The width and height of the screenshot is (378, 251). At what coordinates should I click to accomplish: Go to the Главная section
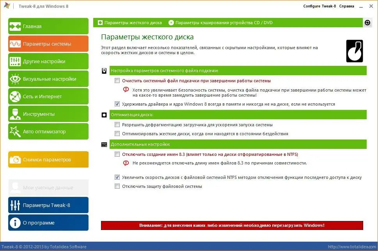pyautogui.click(x=48, y=26)
